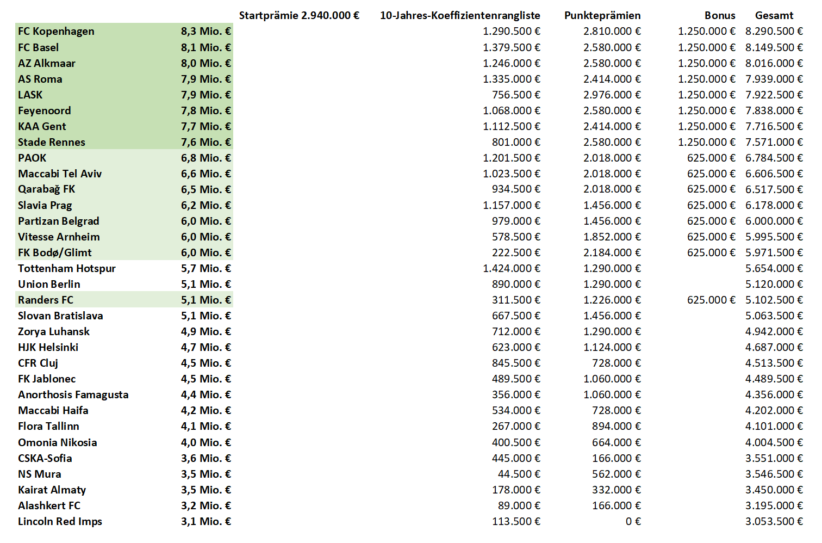Viewport: 822px width, 543px height.
Task: Select 'Zorya Luhansk' in the list
Action: point(53,331)
